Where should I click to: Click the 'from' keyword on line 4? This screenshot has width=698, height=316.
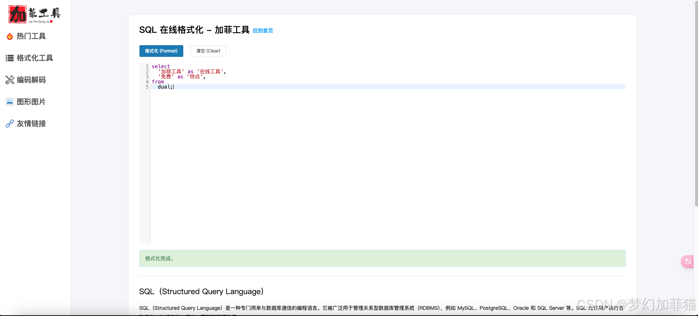(158, 82)
